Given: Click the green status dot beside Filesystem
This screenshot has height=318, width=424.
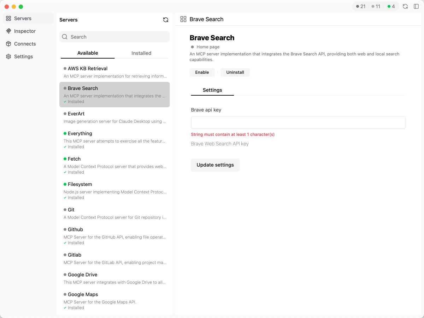Looking at the screenshot, I should click(65, 184).
